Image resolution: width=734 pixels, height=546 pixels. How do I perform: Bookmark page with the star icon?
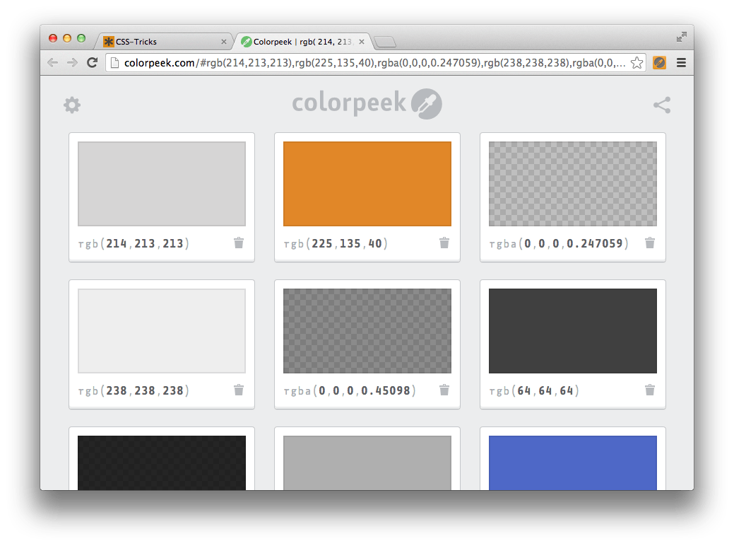pyautogui.click(x=637, y=63)
